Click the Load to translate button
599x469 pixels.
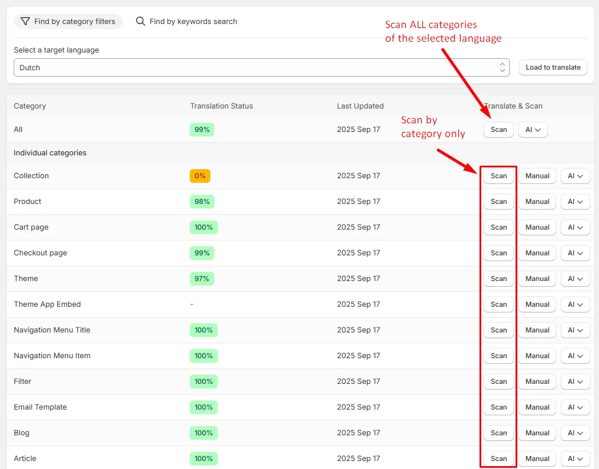click(x=553, y=67)
